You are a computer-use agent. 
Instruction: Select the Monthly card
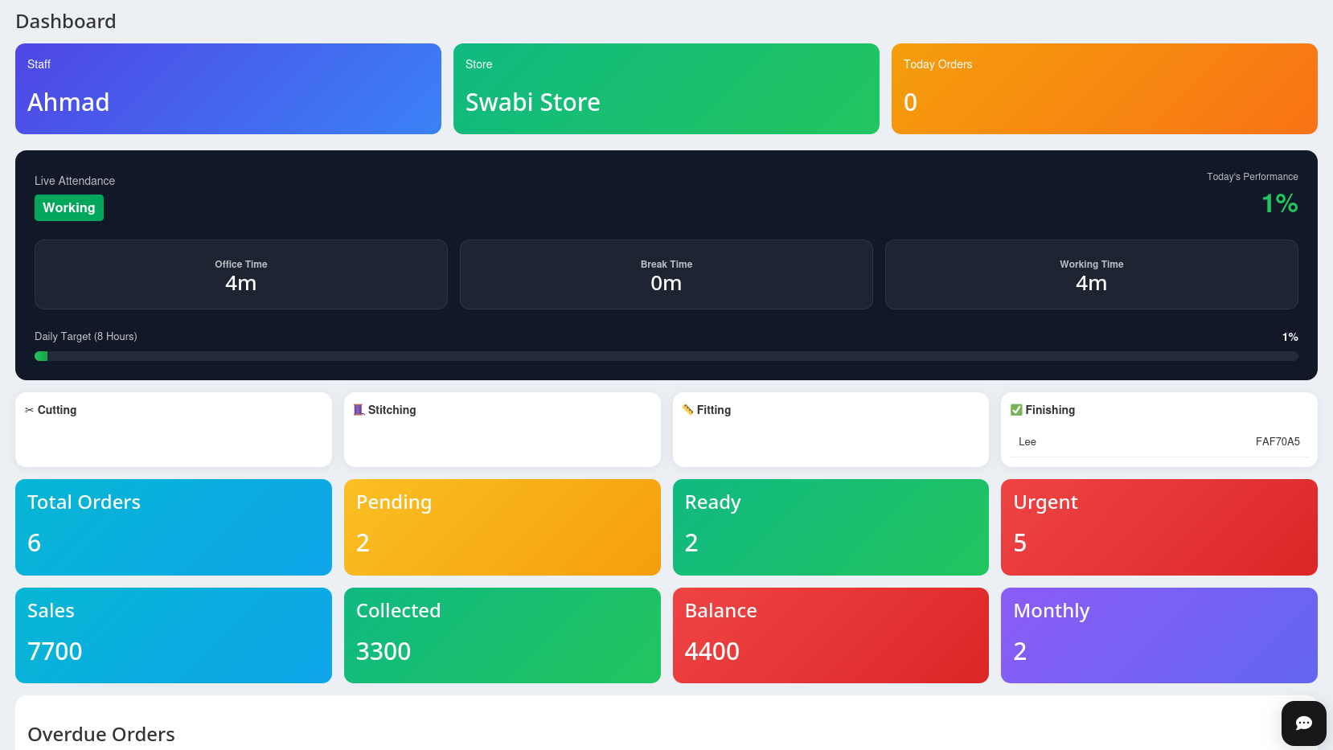pos(1159,636)
